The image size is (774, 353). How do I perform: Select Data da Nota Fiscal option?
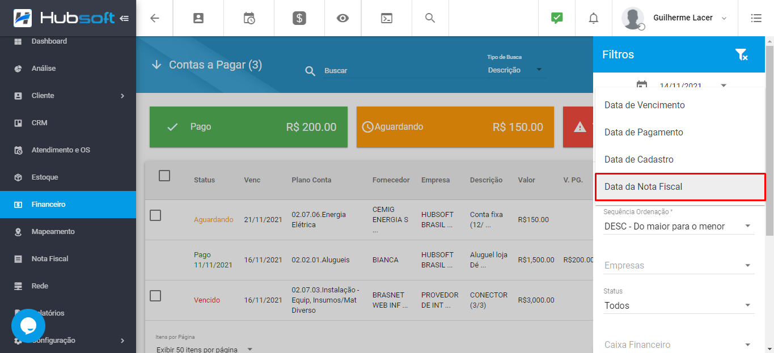[x=680, y=187]
